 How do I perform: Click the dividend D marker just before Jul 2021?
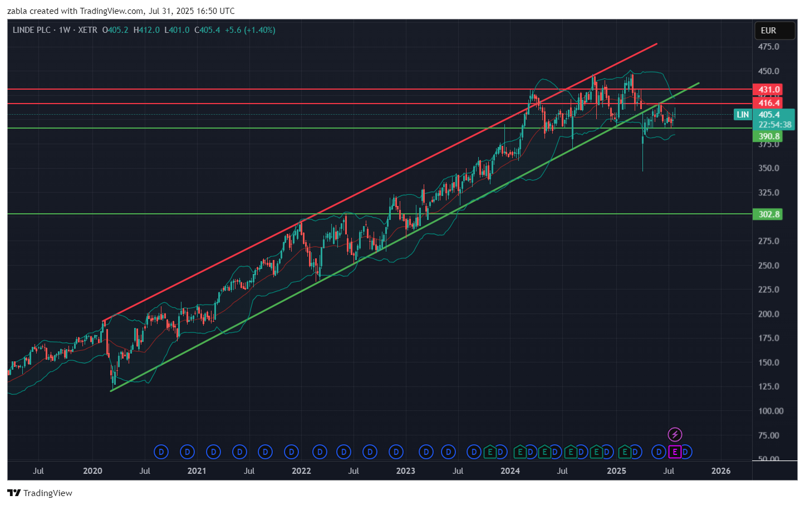(x=240, y=452)
